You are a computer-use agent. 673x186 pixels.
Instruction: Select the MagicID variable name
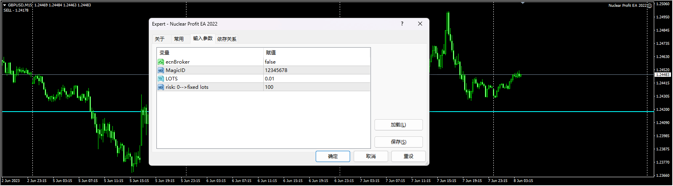tap(175, 70)
